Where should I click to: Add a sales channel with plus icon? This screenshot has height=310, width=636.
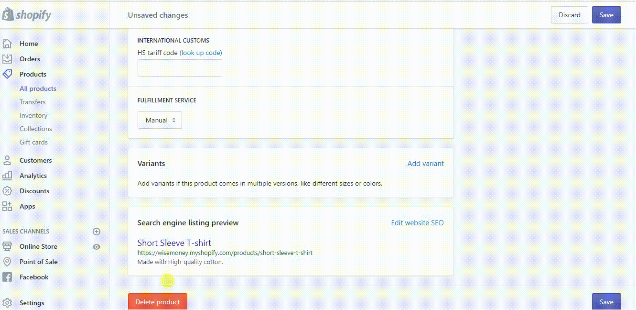tap(97, 232)
